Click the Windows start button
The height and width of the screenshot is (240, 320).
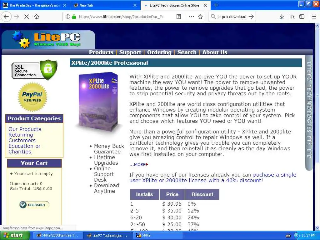coord(15,236)
